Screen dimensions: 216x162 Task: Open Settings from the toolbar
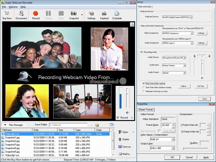click(x=91, y=13)
